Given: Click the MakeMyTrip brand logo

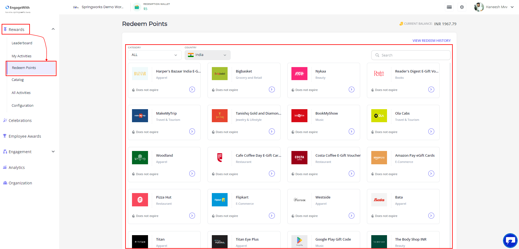Looking at the screenshot, I should pyautogui.click(x=140, y=116).
